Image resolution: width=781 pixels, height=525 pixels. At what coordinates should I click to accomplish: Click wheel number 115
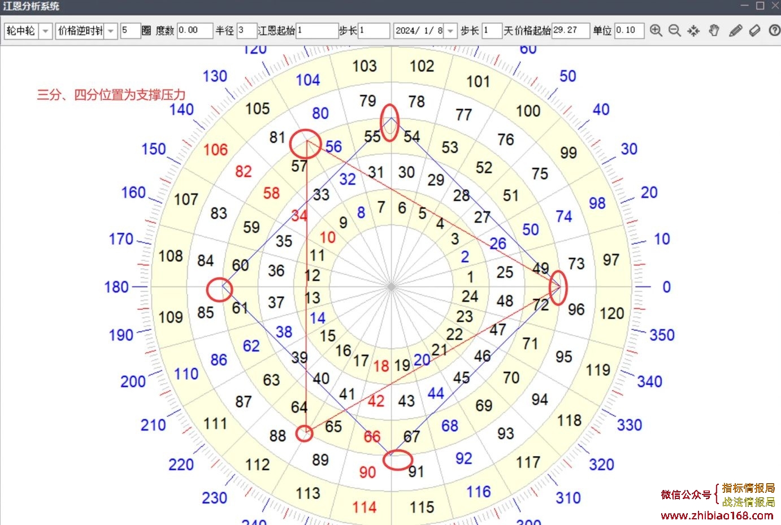(x=422, y=507)
